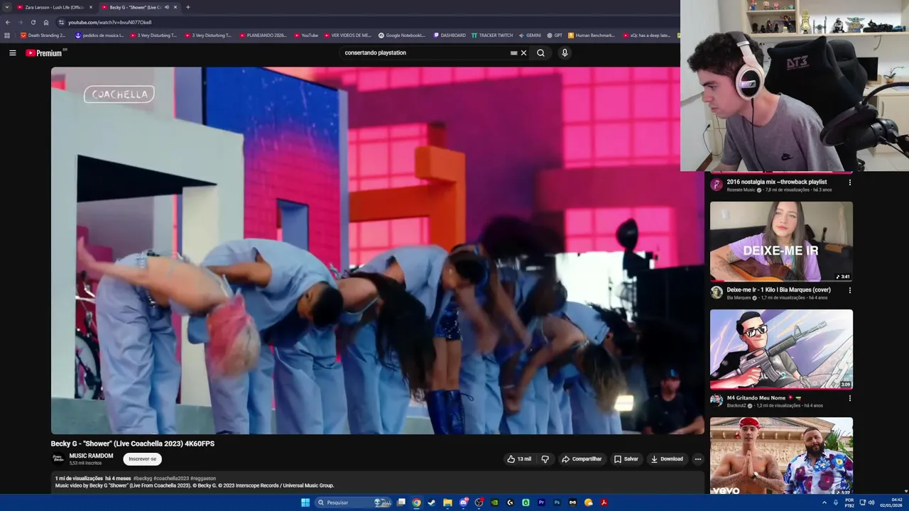Open the MUSIC RAMDOM channel avatar
Viewport: 909px width, 511px height.
58,459
